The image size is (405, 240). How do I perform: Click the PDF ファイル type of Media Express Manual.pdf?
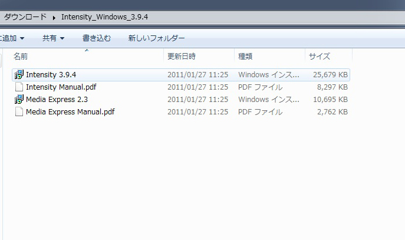click(x=260, y=112)
